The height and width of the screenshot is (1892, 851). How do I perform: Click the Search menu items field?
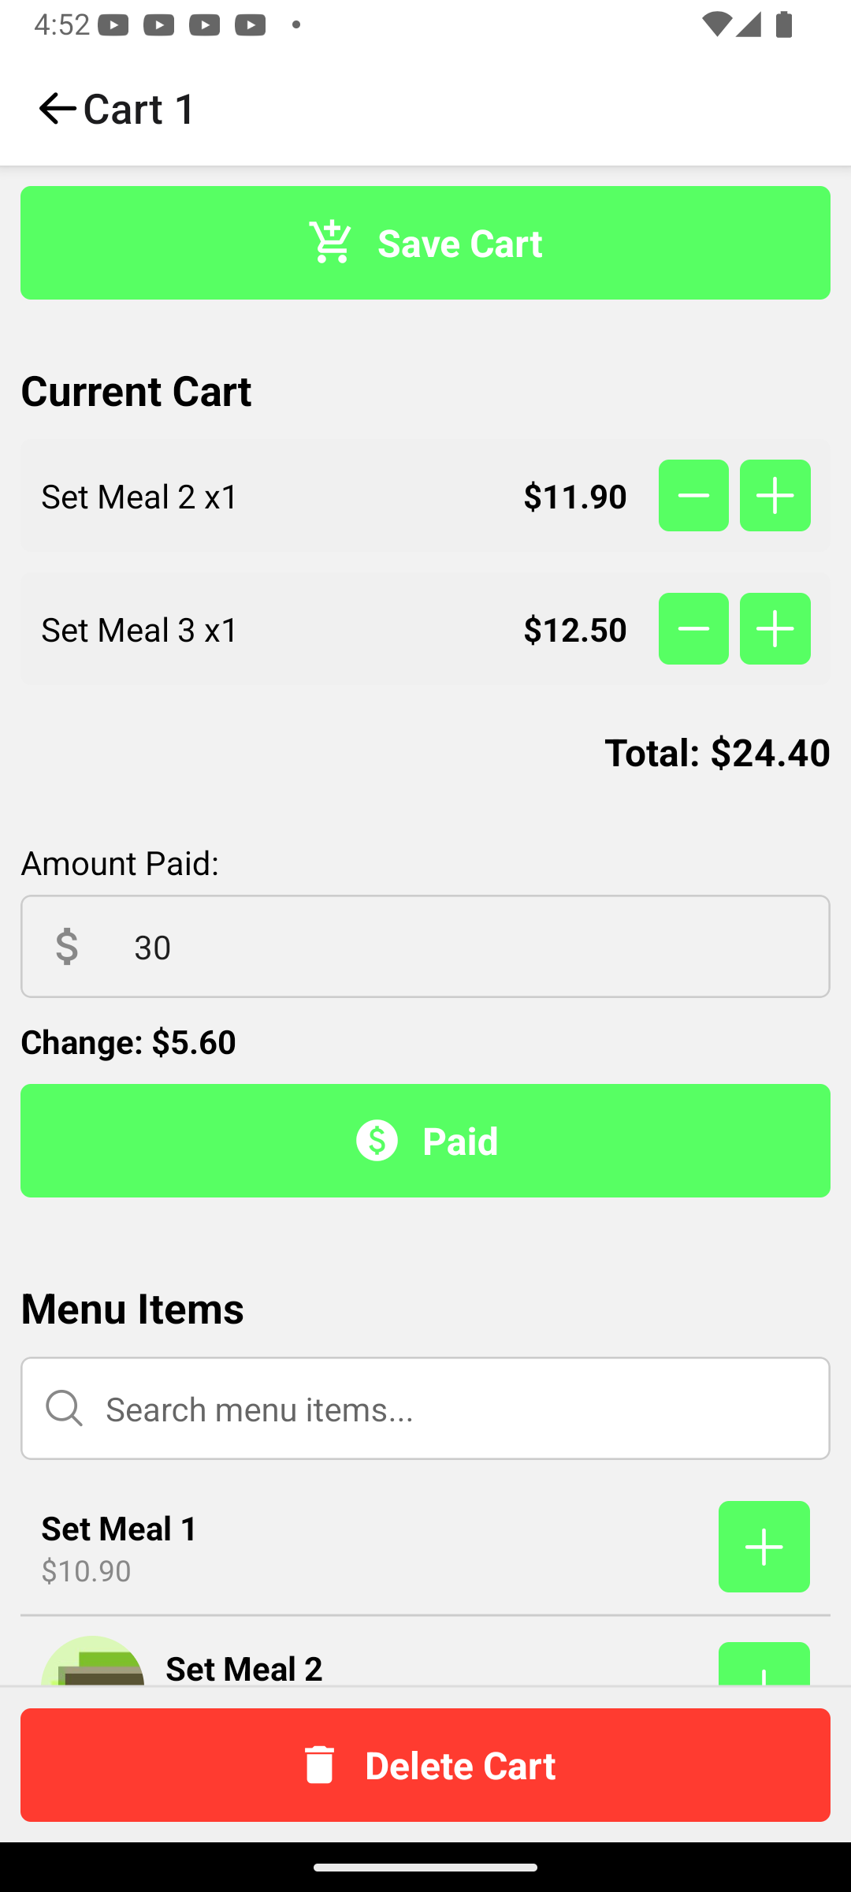tap(457, 1409)
